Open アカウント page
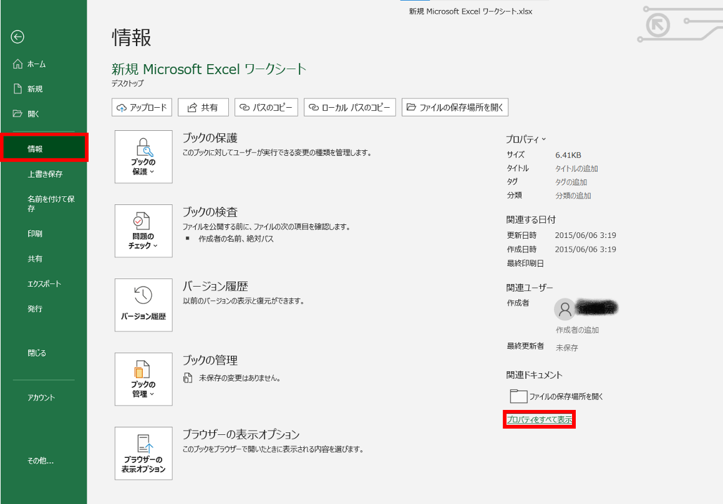The height and width of the screenshot is (504, 723). 43,397
